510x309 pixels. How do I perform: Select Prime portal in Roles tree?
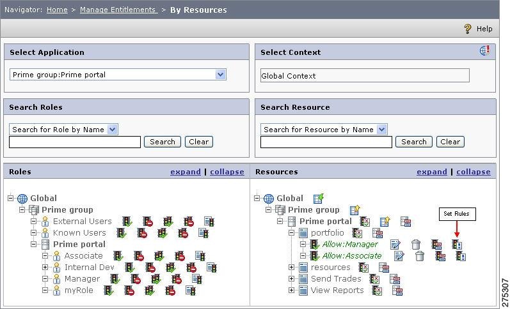(x=79, y=245)
